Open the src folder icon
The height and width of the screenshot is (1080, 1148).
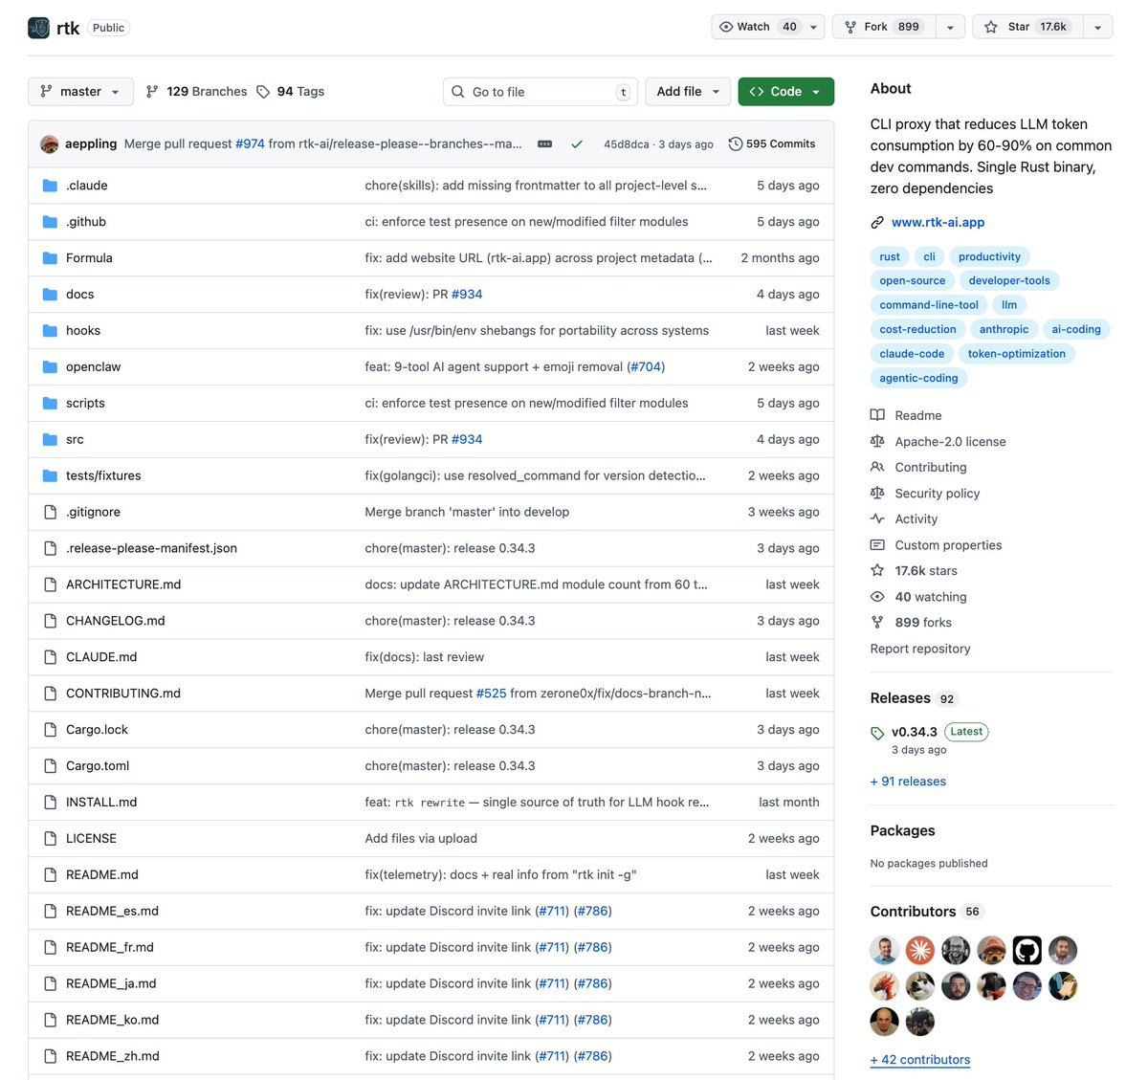point(51,440)
